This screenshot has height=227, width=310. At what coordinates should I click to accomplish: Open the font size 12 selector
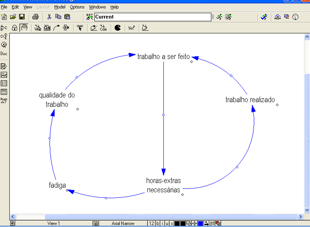point(151,224)
